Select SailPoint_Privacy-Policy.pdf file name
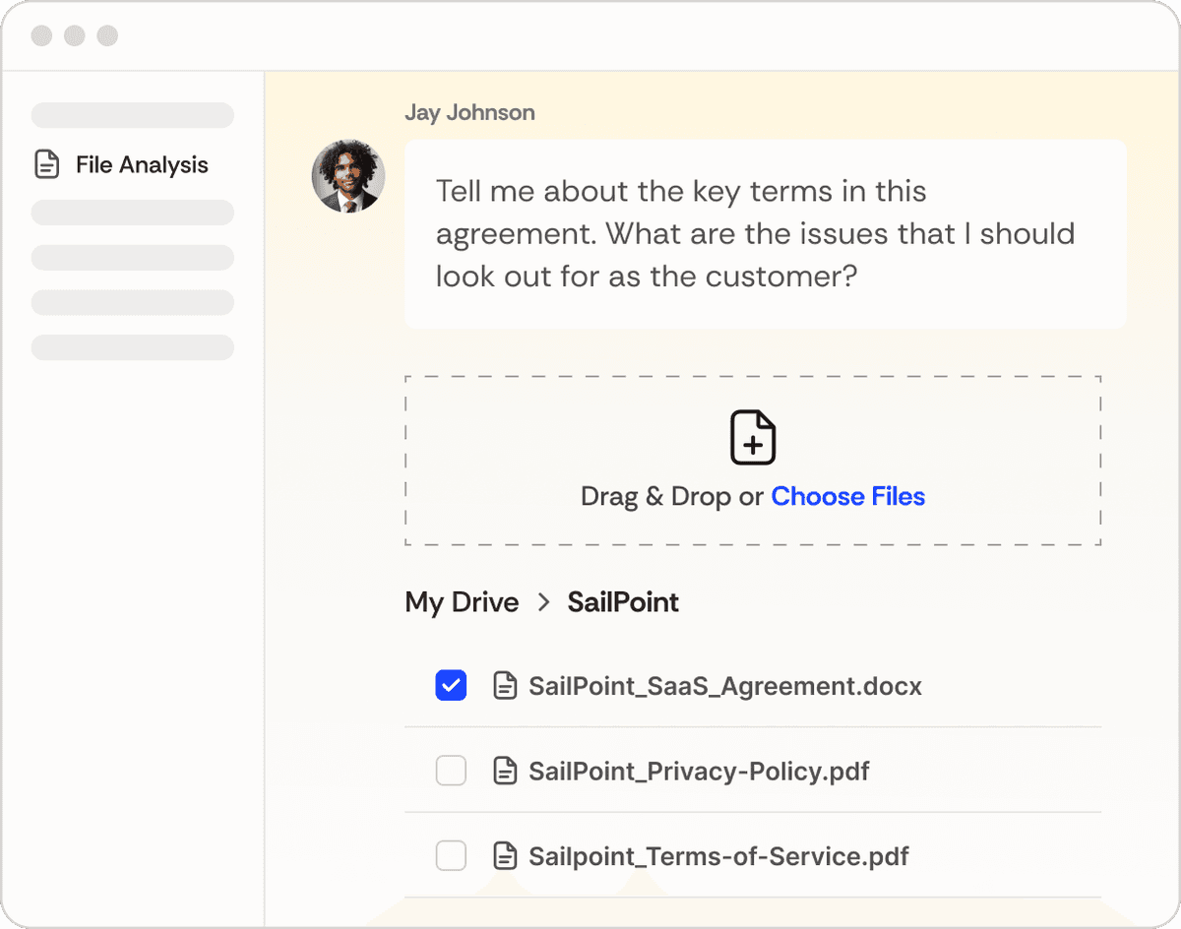 pos(699,771)
